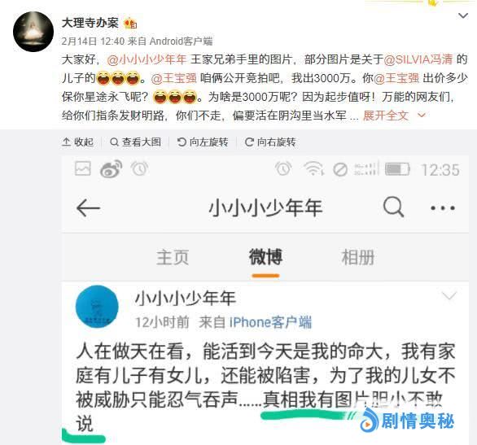Screen dimensions: 477x445
Task: Expand the dropdown chevron on 小小小少年年 post
Action: coord(449,295)
